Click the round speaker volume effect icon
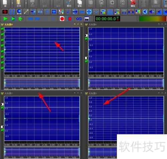This screenshot has width=167, height=159. tap(145, 12)
